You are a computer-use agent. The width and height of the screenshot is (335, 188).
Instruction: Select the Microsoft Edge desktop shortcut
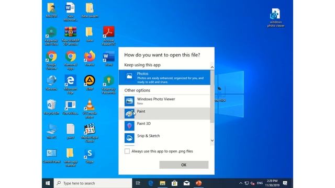coord(71,85)
